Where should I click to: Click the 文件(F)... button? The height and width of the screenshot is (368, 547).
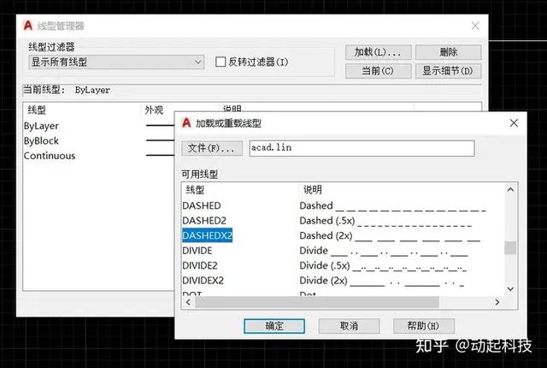pyautogui.click(x=212, y=148)
